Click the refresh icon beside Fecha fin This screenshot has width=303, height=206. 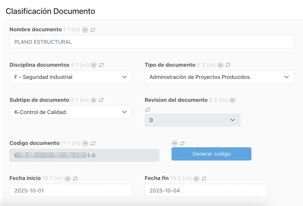pyautogui.click(x=204, y=179)
